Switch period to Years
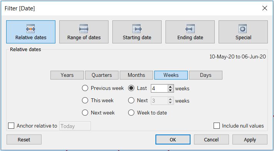 pyautogui.click(x=67, y=75)
